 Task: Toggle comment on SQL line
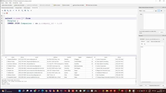(31, 11)
